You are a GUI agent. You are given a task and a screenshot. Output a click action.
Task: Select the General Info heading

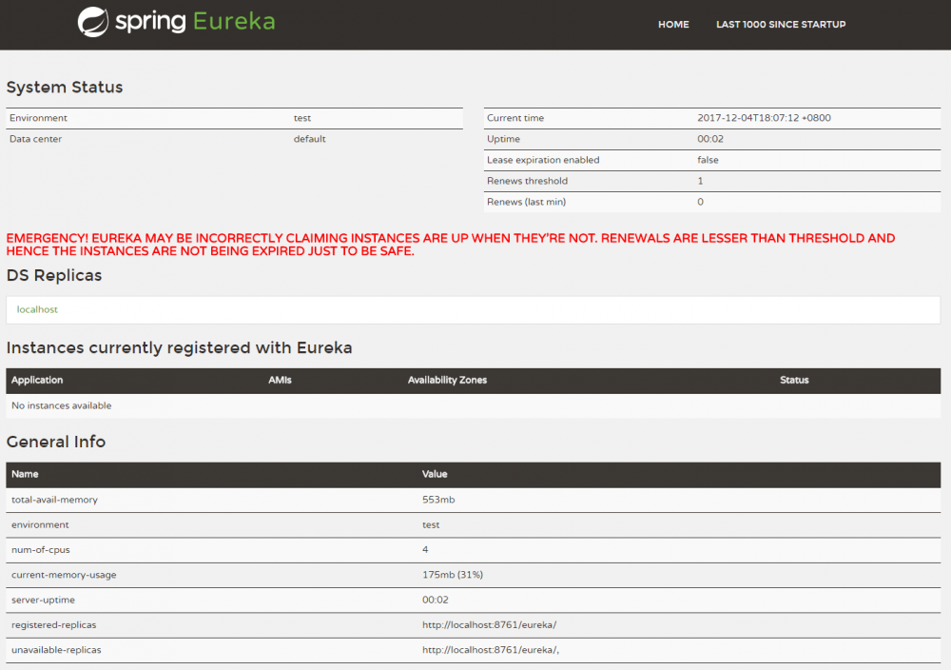(56, 442)
